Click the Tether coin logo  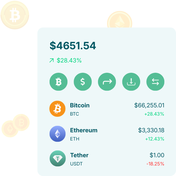[57, 159]
